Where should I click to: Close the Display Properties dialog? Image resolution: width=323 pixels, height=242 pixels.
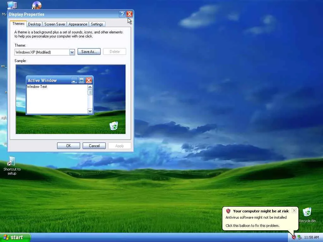tap(129, 14)
